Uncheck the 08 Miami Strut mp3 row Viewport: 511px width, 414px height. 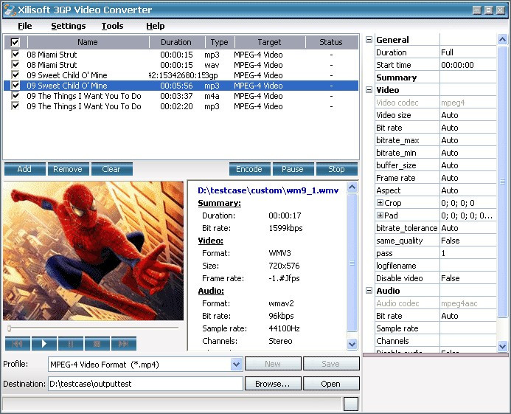15,54
